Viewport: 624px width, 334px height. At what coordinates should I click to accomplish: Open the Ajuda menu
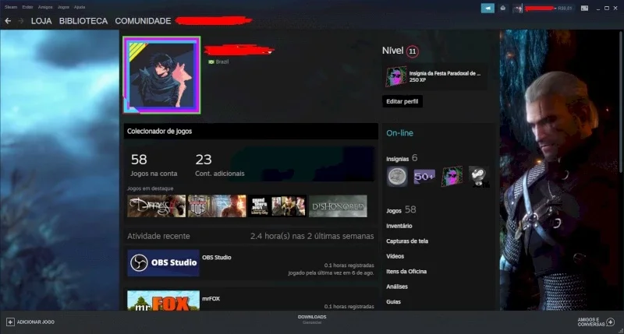(80, 7)
